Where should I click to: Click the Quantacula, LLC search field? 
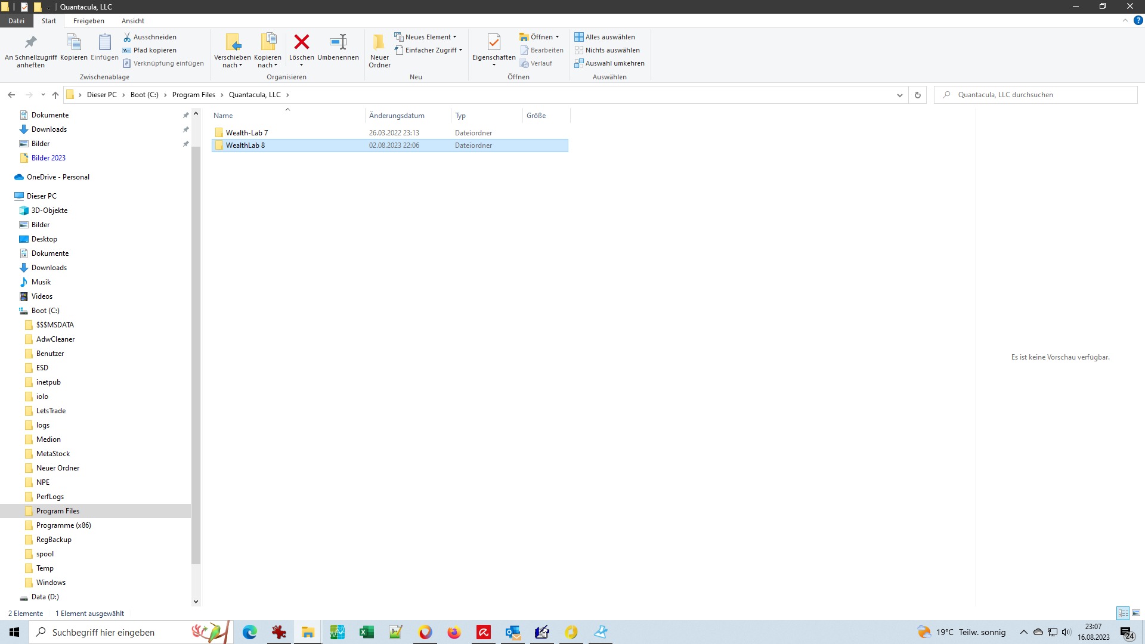(x=1036, y=95)
